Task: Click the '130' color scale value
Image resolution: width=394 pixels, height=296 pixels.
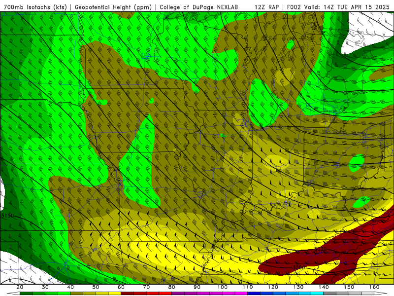Action: tap(298, 287)
